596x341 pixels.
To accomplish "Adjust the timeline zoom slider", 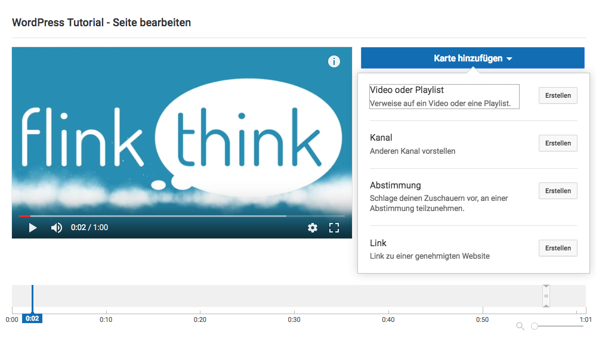I will pos(535,326).
